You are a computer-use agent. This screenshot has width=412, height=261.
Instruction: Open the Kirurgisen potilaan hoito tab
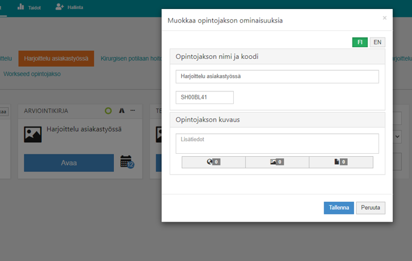click(x=130, y=59)
